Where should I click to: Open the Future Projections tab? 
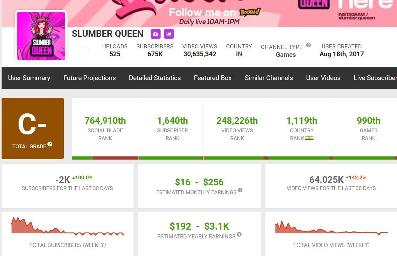(x=90, y=78)
